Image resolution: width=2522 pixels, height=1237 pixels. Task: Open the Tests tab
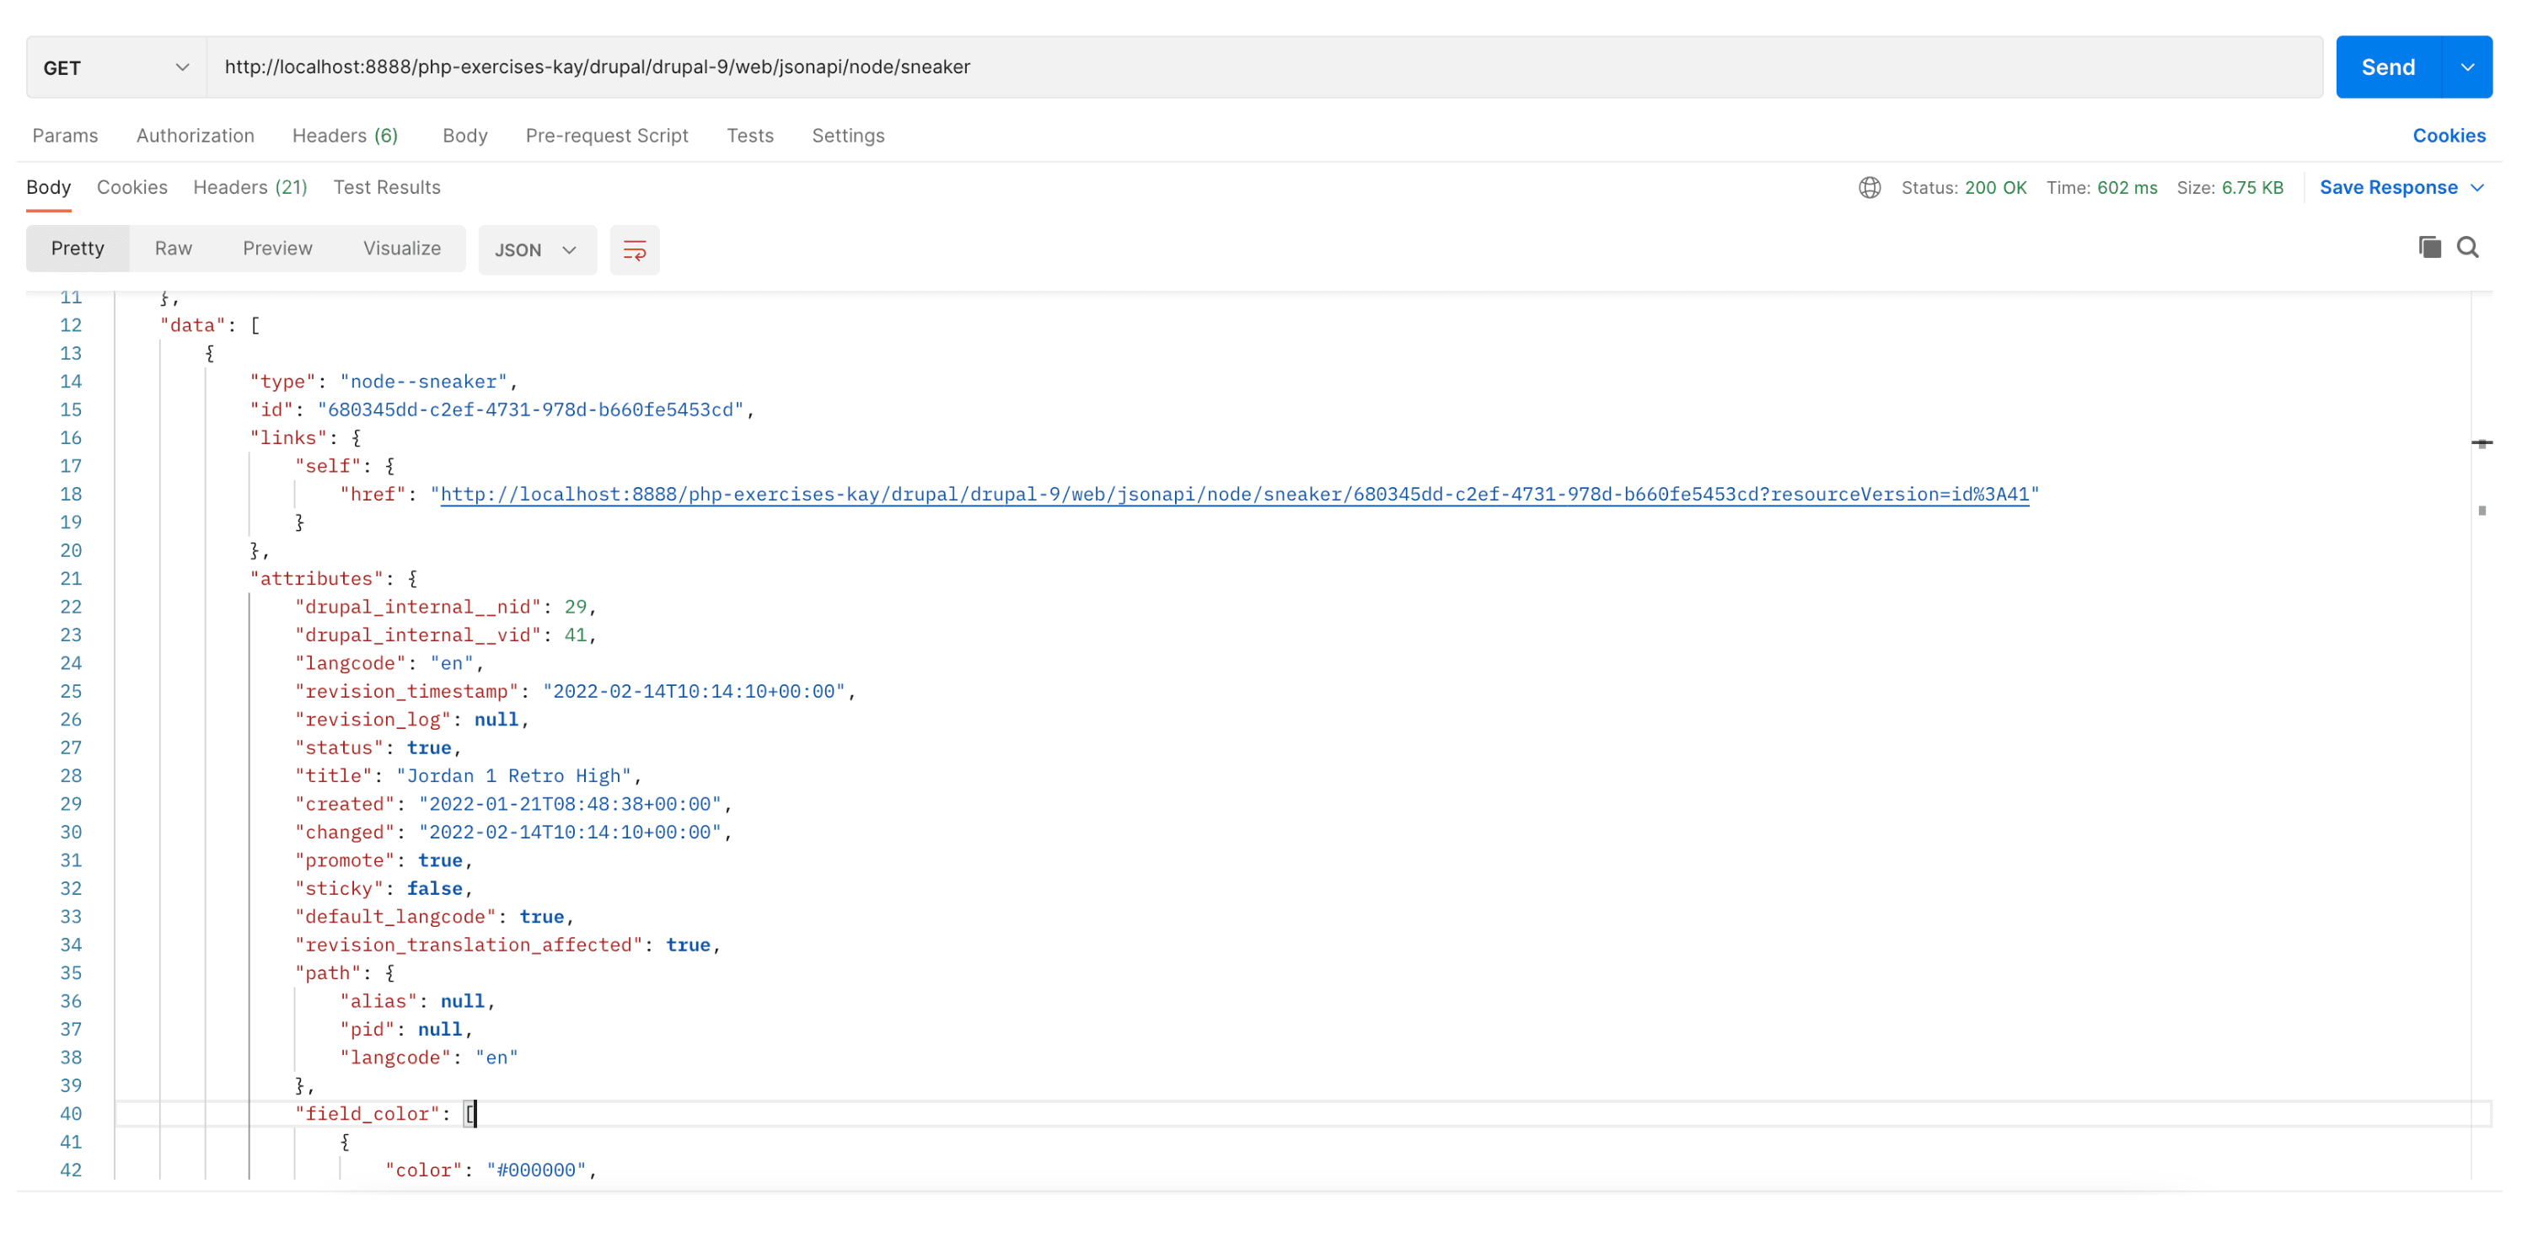(749, 136)
